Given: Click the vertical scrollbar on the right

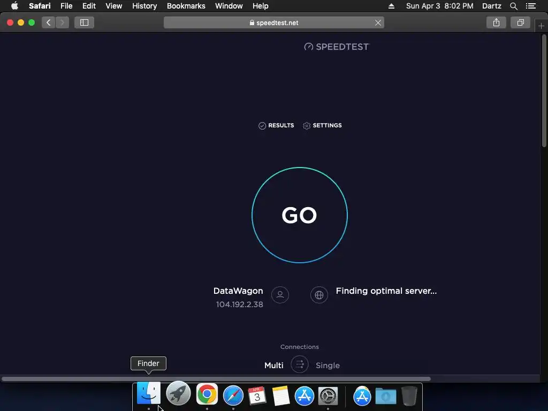Looking at the screenshot, I should pyautogui.click(x=544, y=91).
